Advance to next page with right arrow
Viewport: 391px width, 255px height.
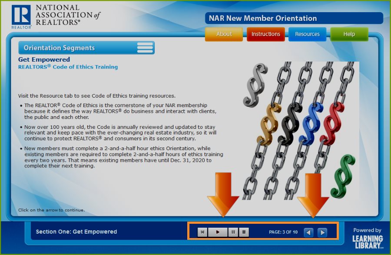coord(322,232)
